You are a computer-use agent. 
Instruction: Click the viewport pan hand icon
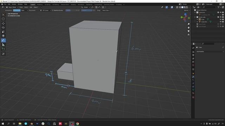click(x=188, y=28)
